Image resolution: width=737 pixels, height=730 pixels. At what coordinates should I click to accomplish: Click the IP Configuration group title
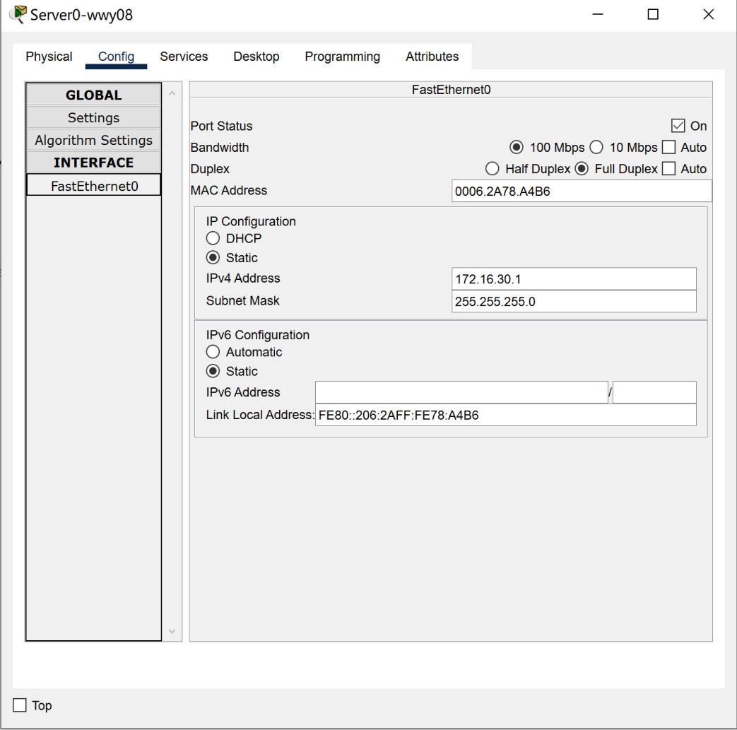pyautogui.click(x=251, y=221)
